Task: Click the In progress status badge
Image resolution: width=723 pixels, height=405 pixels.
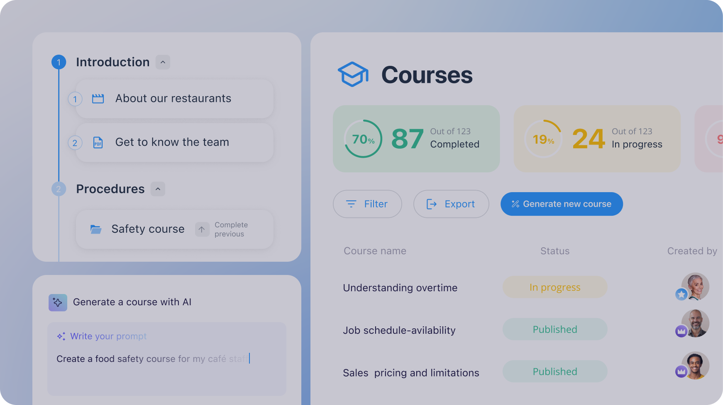Action: click(x=555, y=287)
